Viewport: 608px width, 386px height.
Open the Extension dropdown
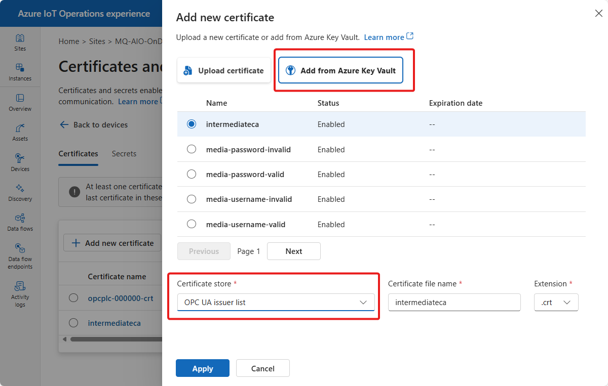[x=556, y=302]
